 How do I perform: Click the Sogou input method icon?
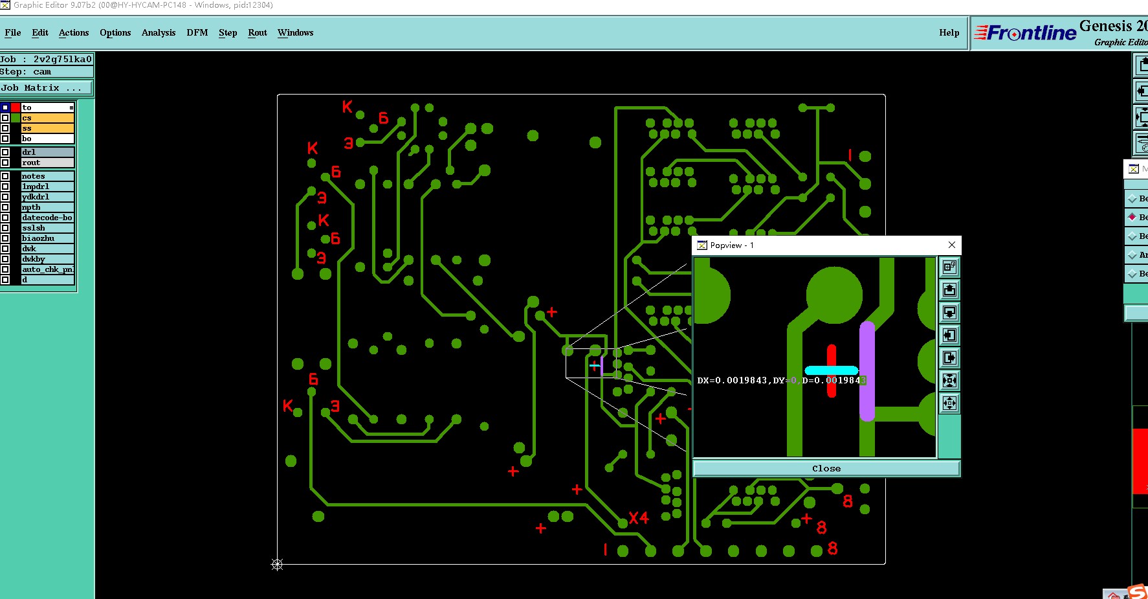[x=1138, y=592]
